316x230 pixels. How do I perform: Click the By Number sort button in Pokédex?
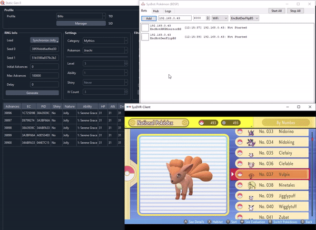point(286,123)
